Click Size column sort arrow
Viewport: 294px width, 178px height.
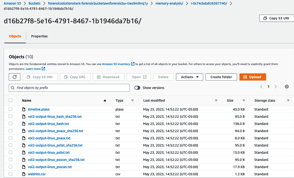(244, 101)
